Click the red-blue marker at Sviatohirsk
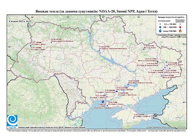 tap(157, 62)
